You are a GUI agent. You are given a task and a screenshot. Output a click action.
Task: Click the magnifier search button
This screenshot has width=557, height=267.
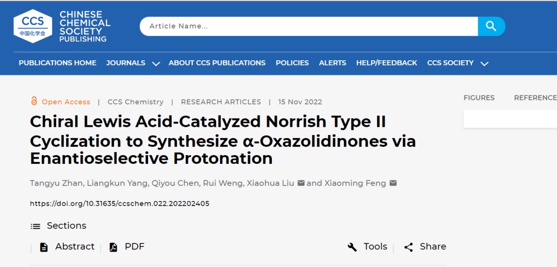(491, 26)
